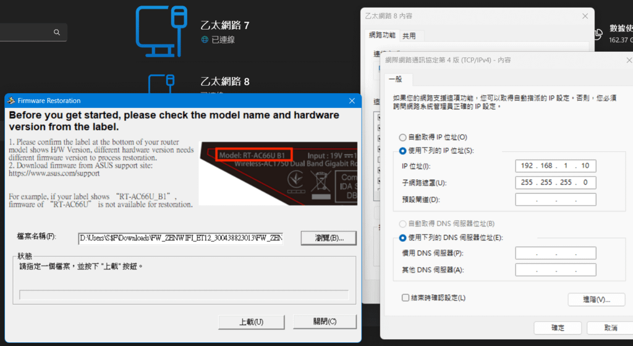
Task: Click the search magnifier icon
Action: coord(56,32)
